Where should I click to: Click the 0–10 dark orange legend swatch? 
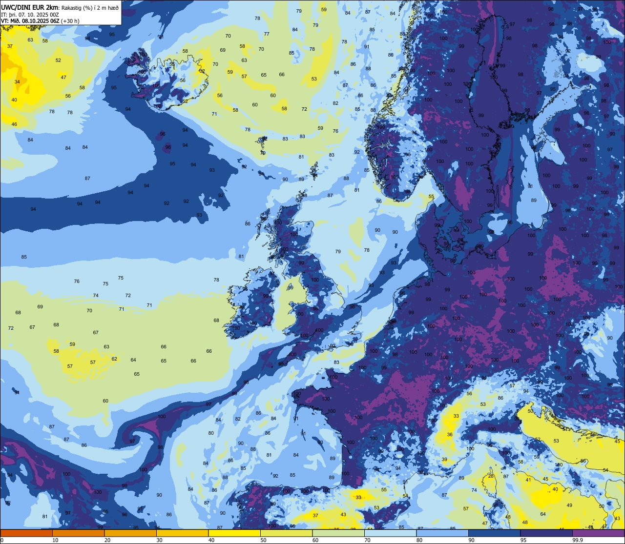[26, 533]
